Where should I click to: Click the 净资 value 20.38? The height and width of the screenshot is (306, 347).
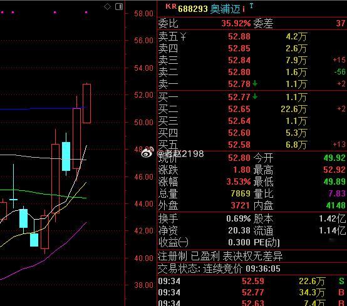(239, 231)
